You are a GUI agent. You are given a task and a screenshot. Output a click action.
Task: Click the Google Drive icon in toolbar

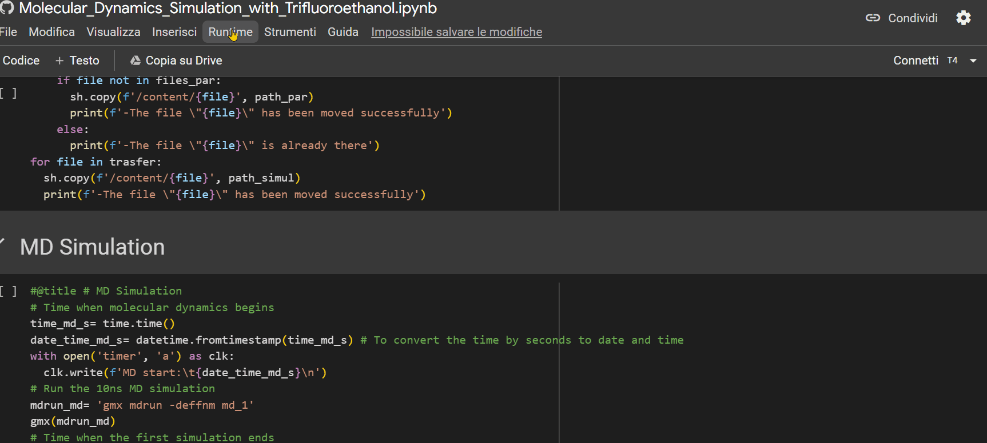click(136, 61)
